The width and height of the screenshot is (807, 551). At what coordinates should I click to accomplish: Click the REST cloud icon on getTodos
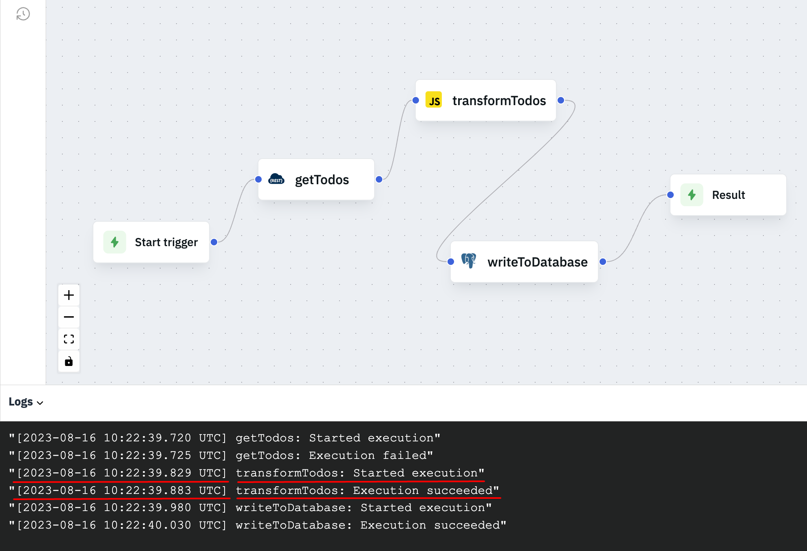coord(276,179)
